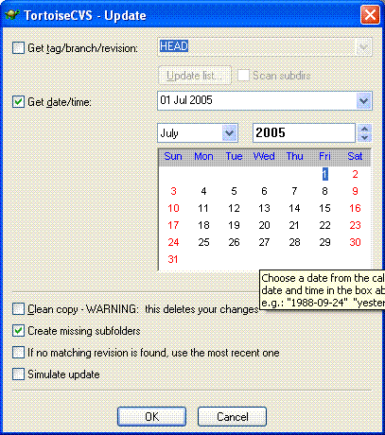Click the Tue column header
This screenshot has height=435, width=385.
click(x=234, y=156)
